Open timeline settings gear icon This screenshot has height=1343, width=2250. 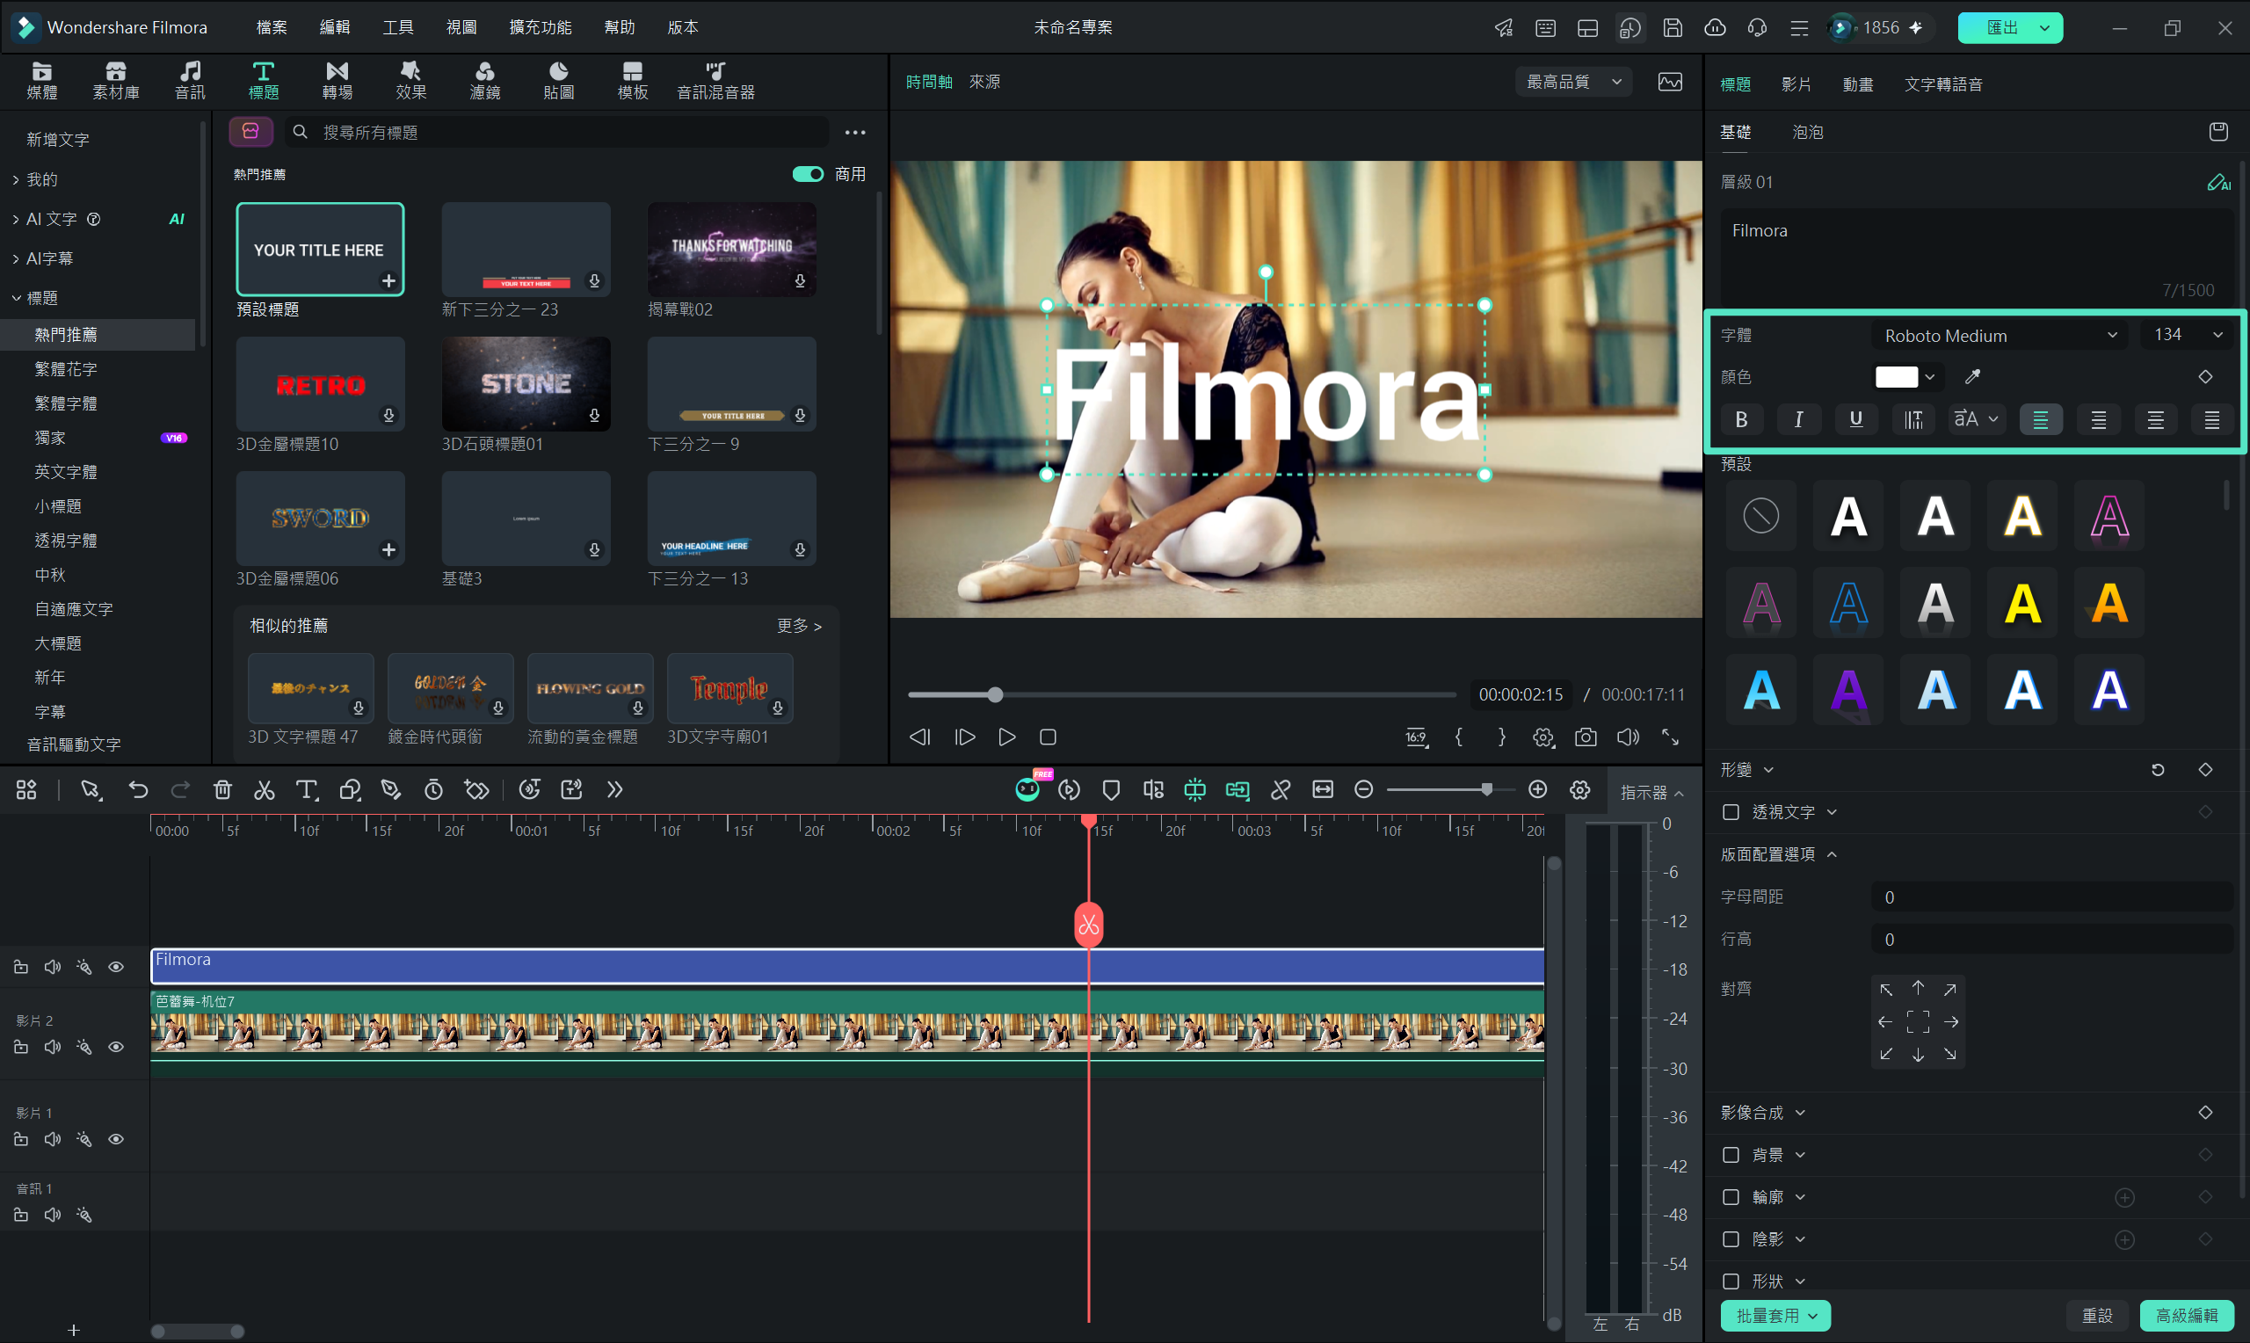coord(1579,790)
